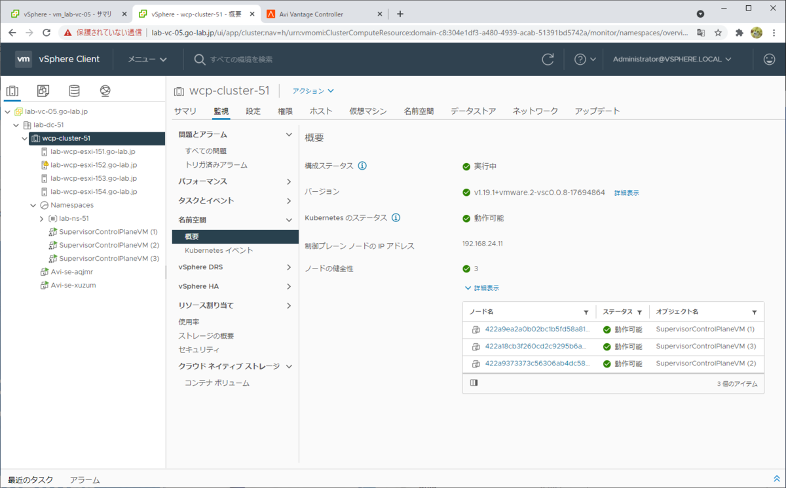Expand the bottom recent tasks panel
786x488 pixels.
777,479
